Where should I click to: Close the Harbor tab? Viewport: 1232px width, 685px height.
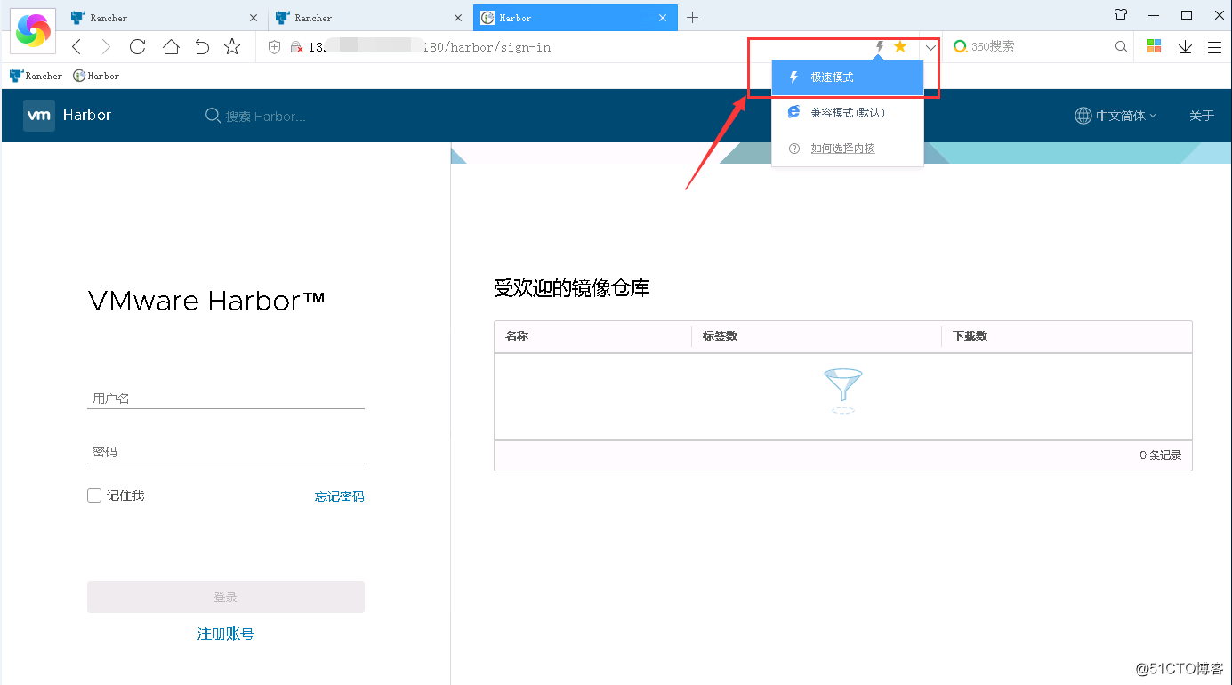[663, 18]
